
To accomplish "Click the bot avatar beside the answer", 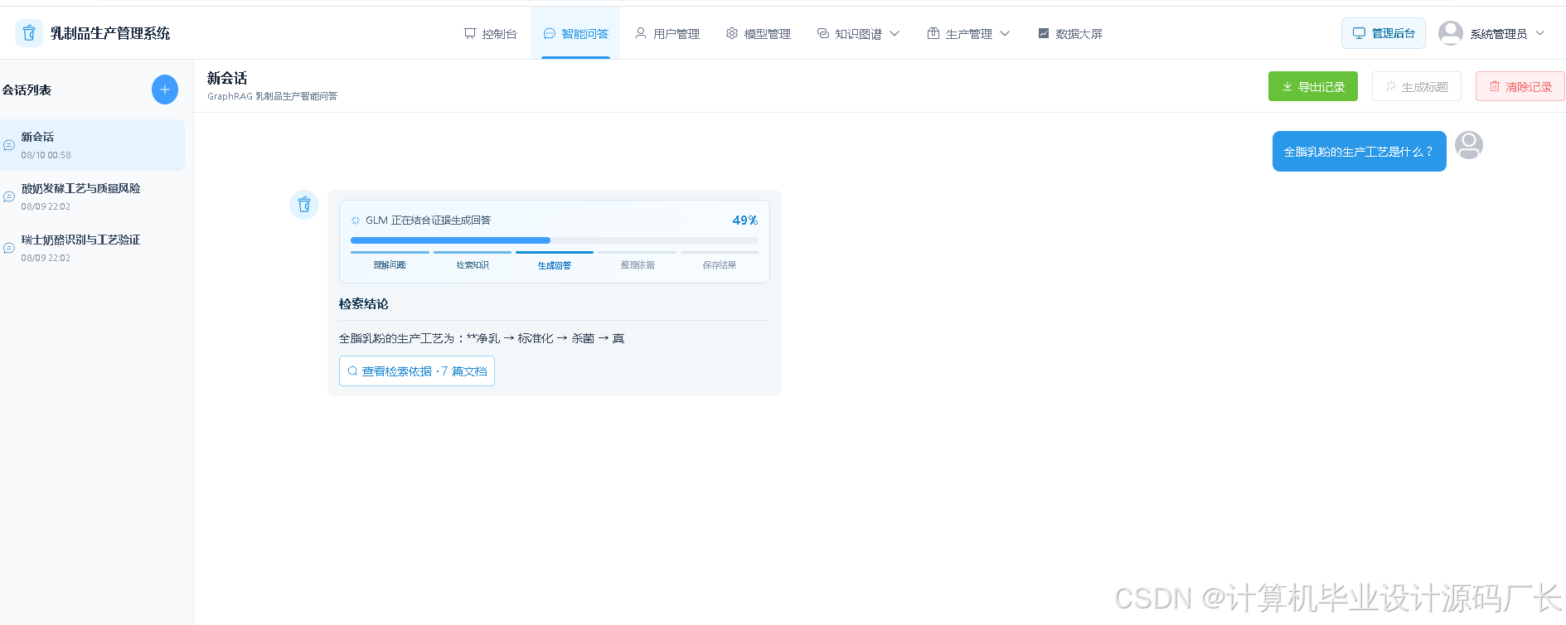I will (304, 204).
